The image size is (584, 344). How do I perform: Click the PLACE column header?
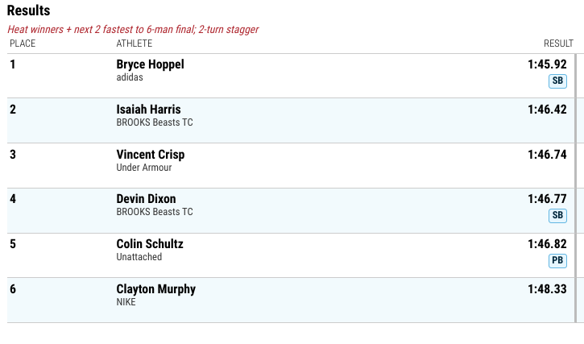tap(23, 44)
